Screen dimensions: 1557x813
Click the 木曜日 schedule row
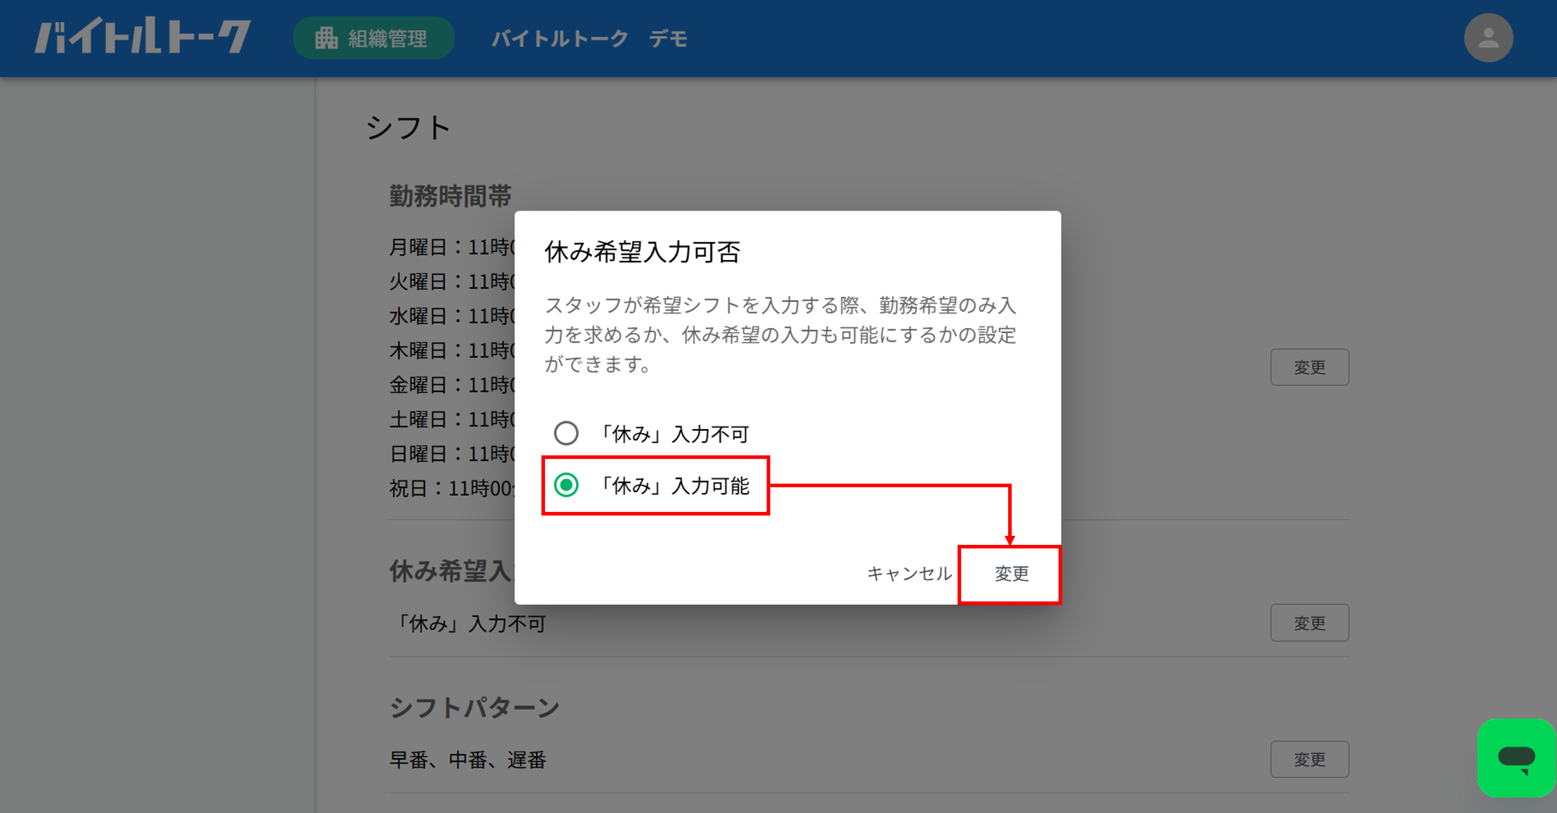[452, 350]
